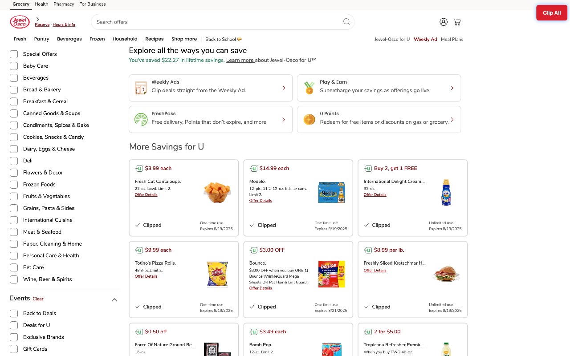Open the shopping cart icon
Viewport: 570px width, 356px height.
[x=457, y=22]
